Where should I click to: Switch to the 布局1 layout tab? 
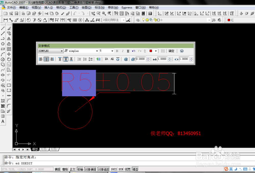(x=44, y=149)
